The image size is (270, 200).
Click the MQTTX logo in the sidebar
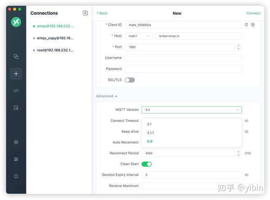click(x=16, y=22)
